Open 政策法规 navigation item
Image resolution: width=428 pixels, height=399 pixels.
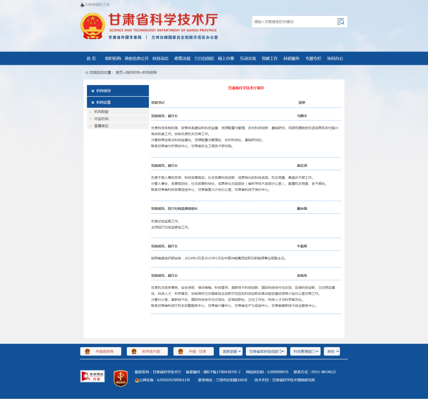[182, 58]
